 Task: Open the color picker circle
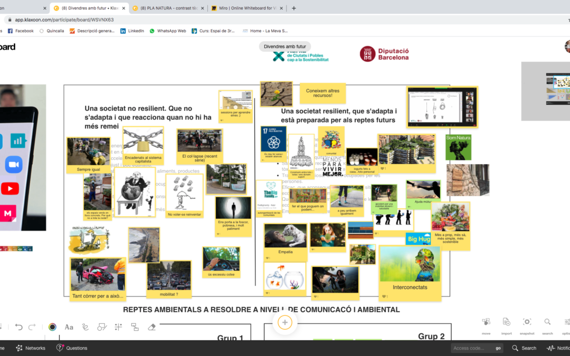52,327
